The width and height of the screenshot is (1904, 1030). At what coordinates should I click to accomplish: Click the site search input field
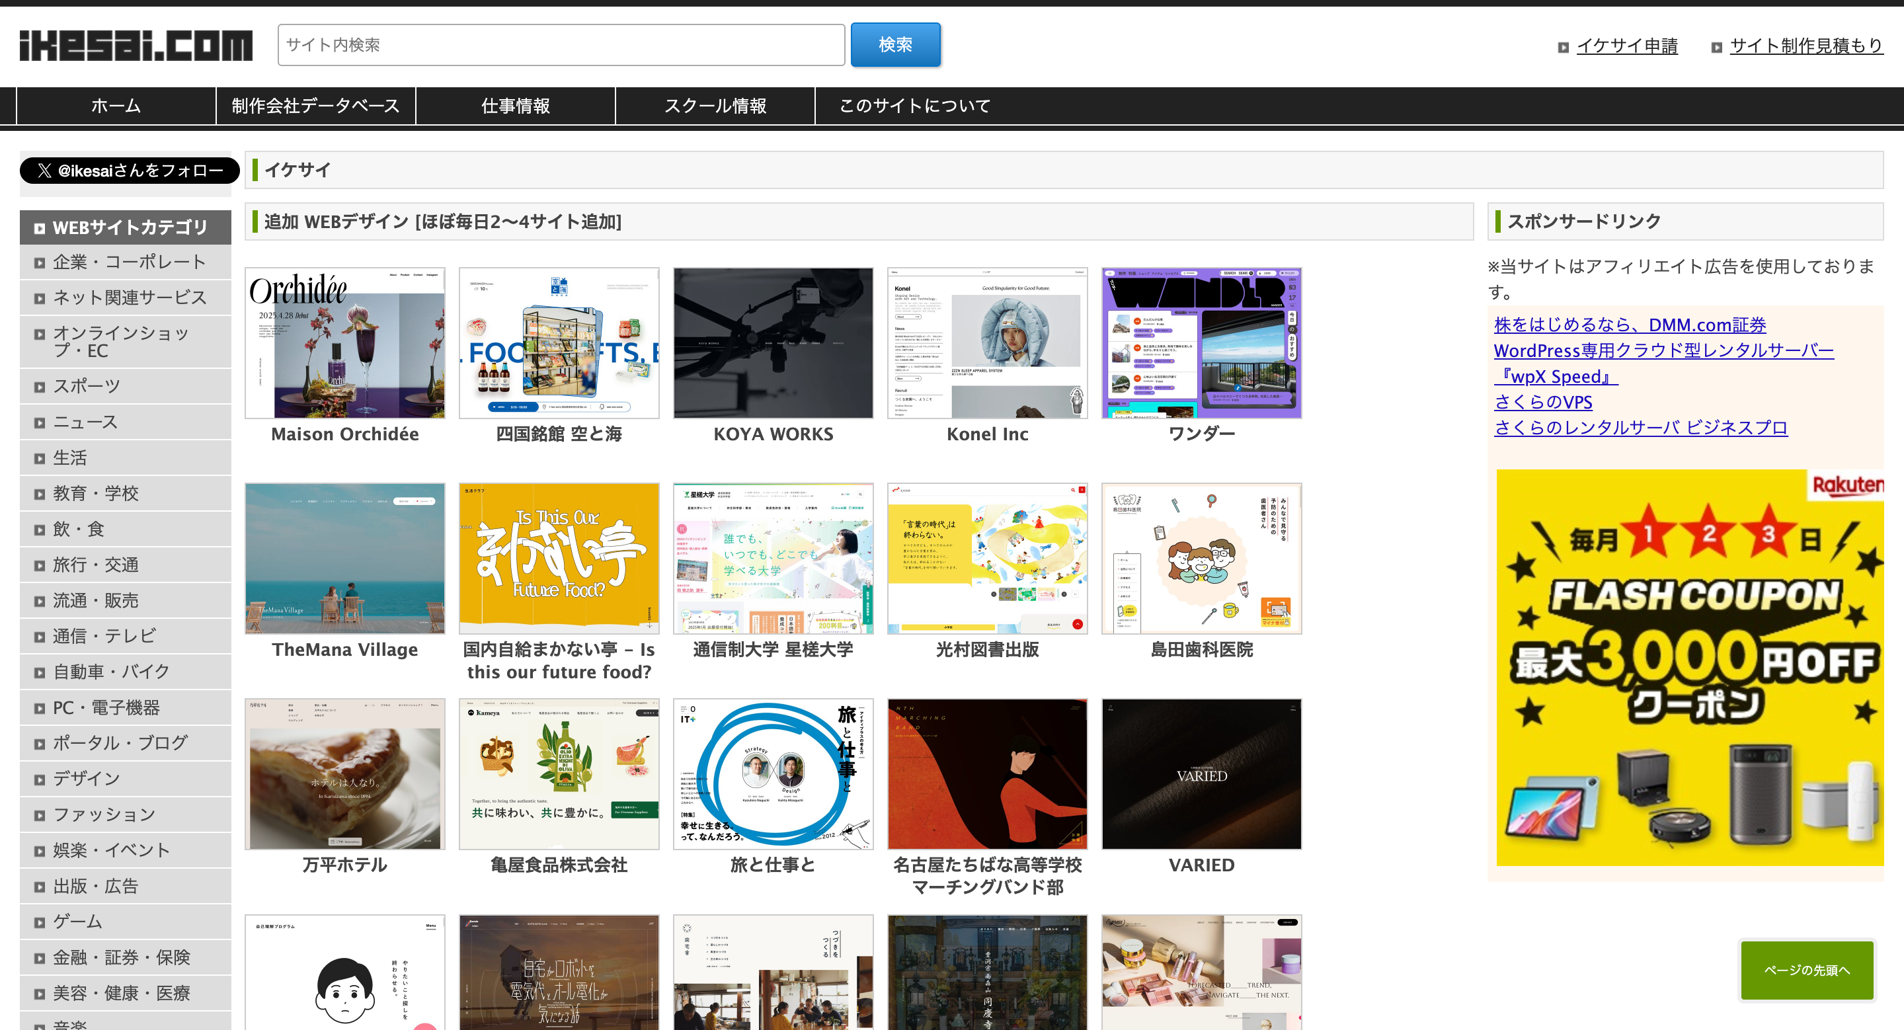[561, 45]
